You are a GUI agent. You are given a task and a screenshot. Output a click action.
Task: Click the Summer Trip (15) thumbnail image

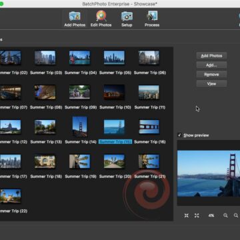point(115,127)
